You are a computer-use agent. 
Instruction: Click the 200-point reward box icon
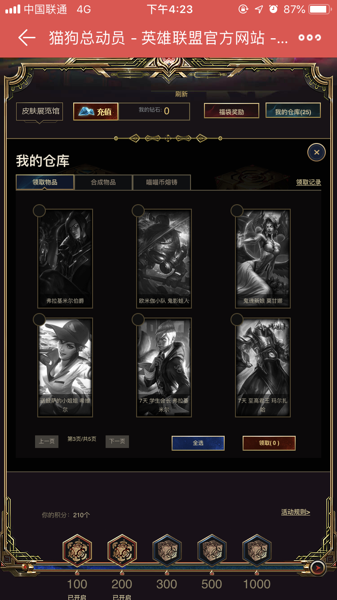pyautogui.click(x=122, y=550)
